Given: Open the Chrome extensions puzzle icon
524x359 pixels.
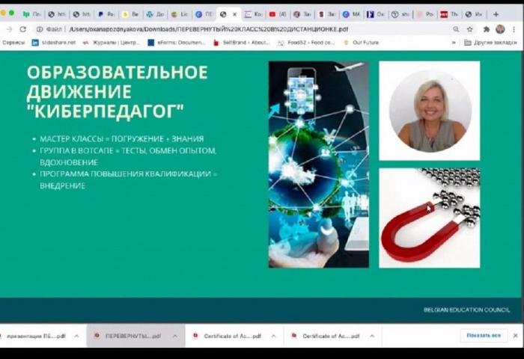Looking at the screenshot, I should tap(486, 29).
